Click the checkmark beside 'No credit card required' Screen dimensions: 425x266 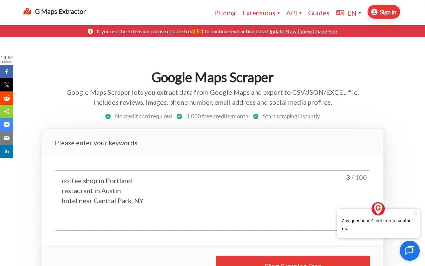pyautogui.click(x=108, y=116)
